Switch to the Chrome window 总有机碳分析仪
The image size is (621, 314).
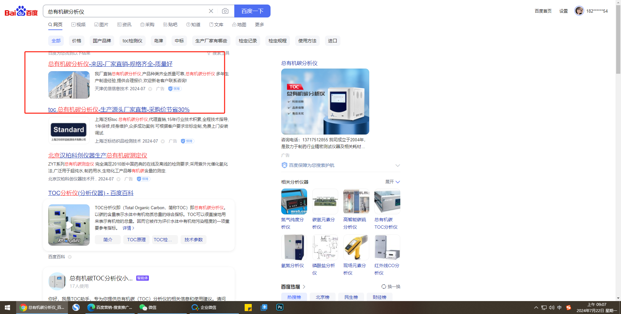[x=42, y=308]
